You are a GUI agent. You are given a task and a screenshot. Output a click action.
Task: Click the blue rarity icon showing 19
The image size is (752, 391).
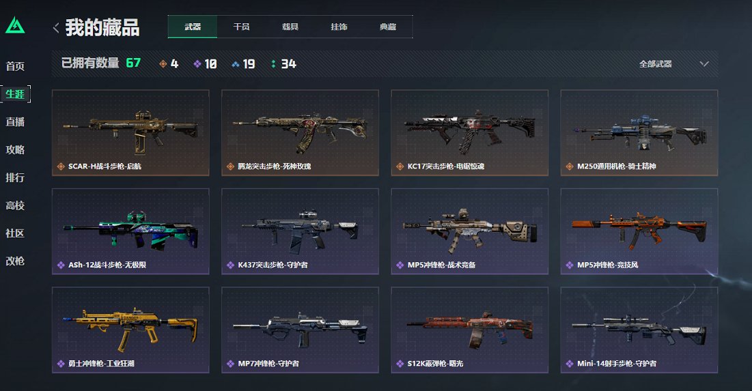click(236, 64)
